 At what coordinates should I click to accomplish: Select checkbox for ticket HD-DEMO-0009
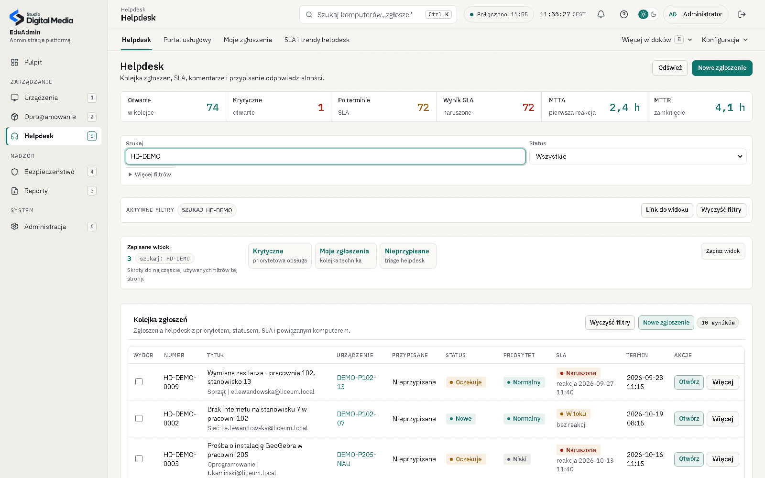click(139, 382)
